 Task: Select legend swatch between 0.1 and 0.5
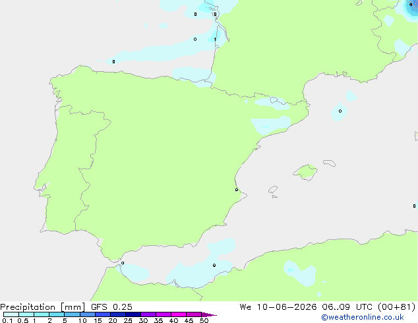[x=11, y=314]
